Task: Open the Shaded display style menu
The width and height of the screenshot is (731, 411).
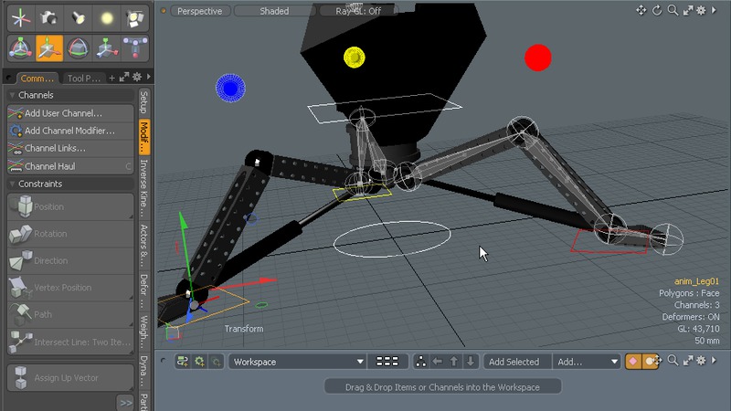Action: [x=275, y=11]
